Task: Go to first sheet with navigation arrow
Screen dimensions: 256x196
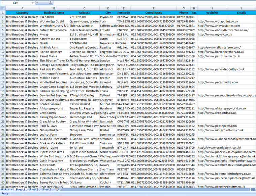Action: click(x=2, y=190)
